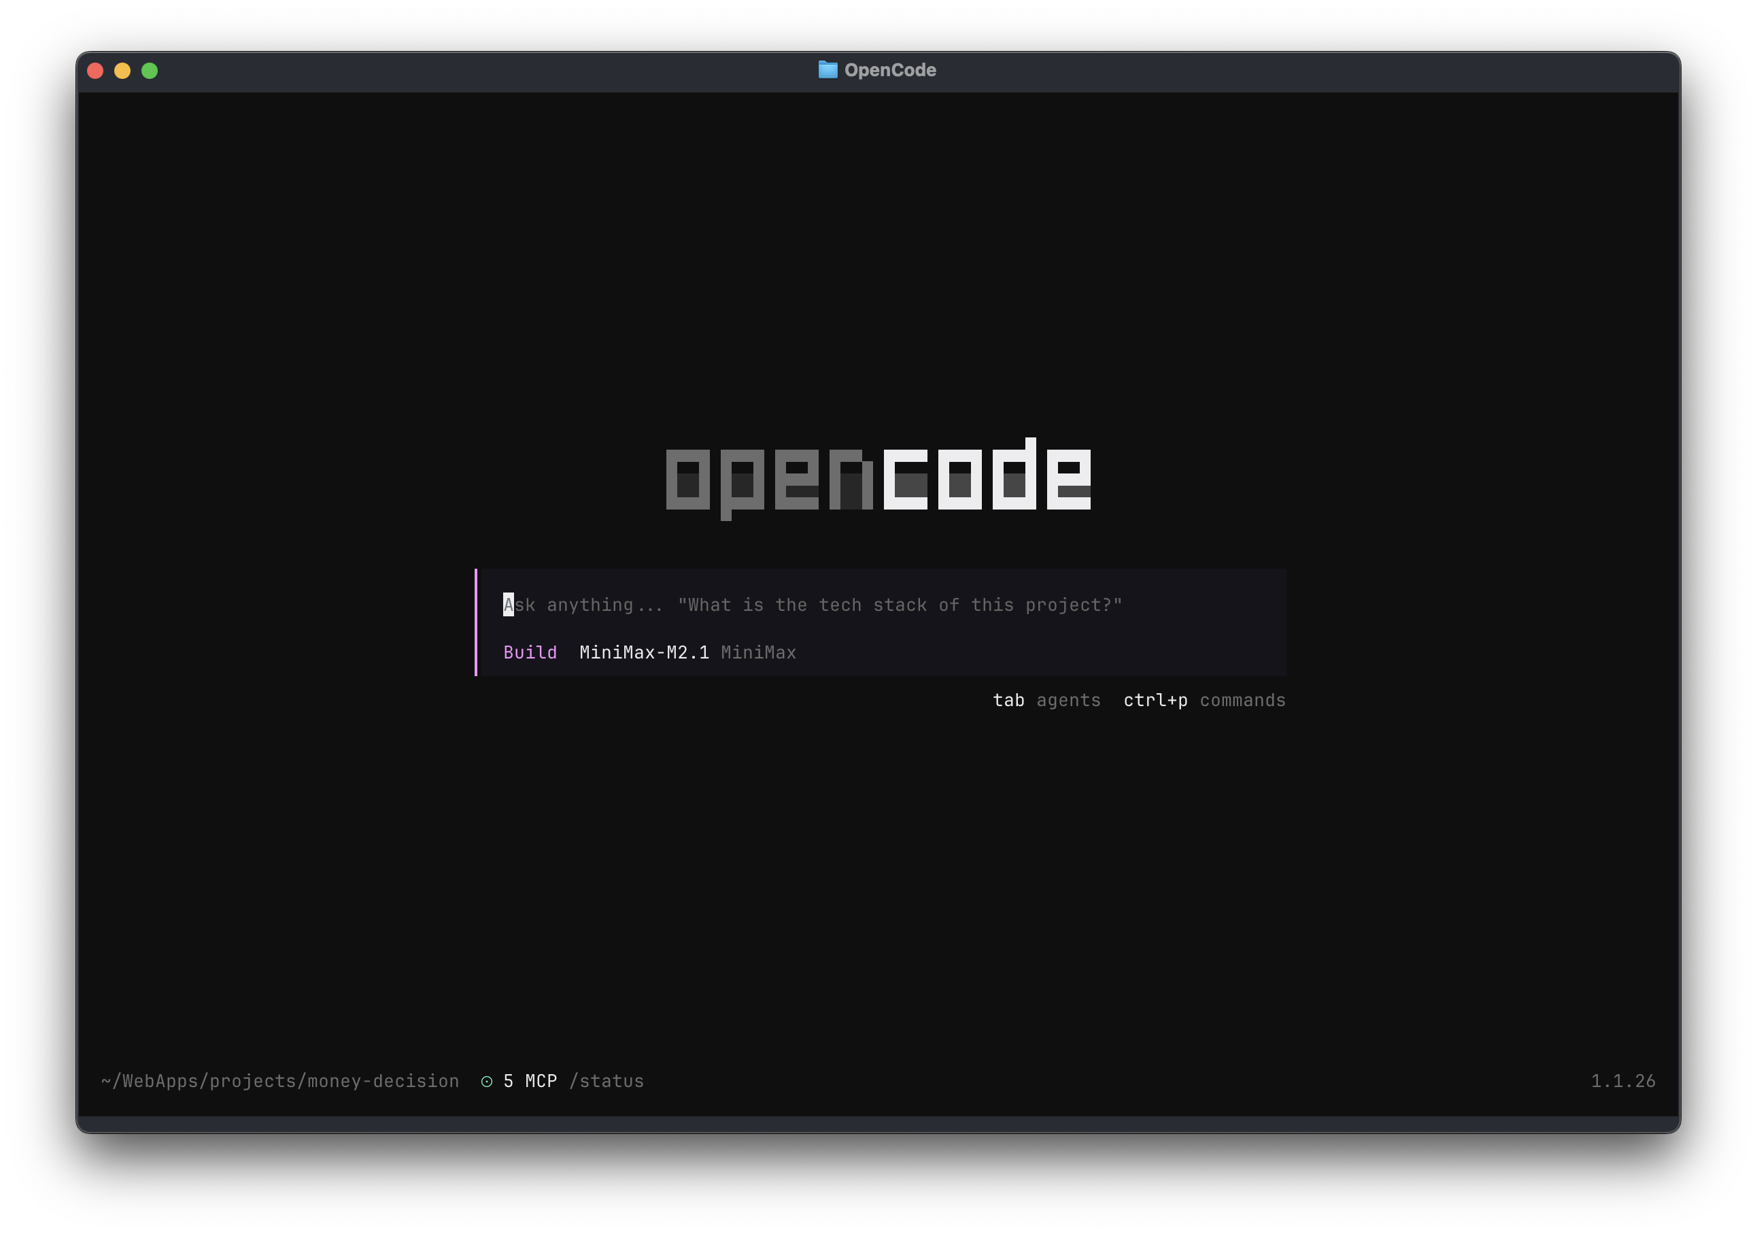The image size is (1757, 1234).
Task: Click the "5 MCP" status text
Action: point(530,1081)
